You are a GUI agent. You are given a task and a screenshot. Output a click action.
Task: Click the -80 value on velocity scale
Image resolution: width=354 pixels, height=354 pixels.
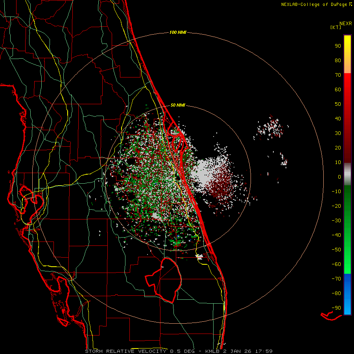click(336, 293)
